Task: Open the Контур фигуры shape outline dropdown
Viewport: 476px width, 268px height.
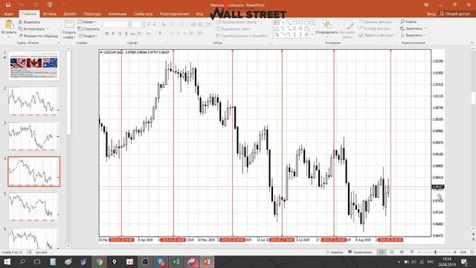Action: coord(375,28)
